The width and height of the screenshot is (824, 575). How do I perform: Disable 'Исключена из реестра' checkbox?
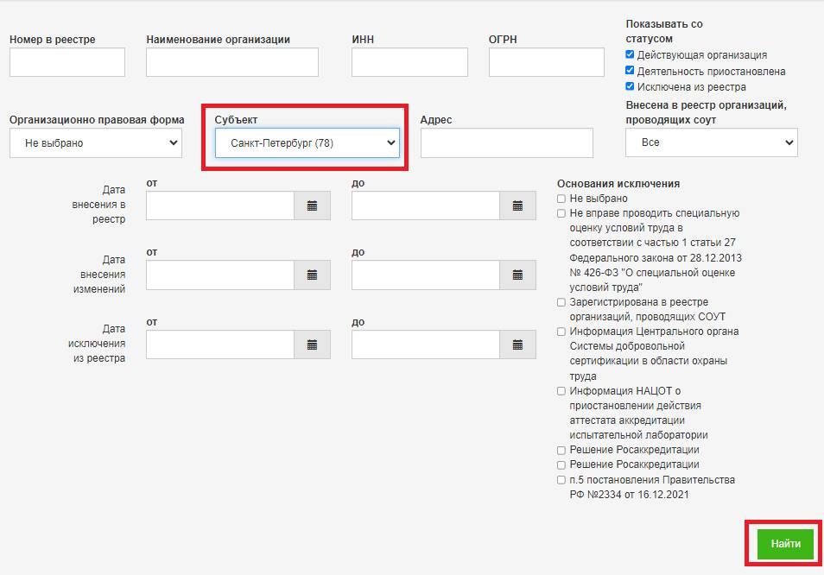(x=631, y=87)
